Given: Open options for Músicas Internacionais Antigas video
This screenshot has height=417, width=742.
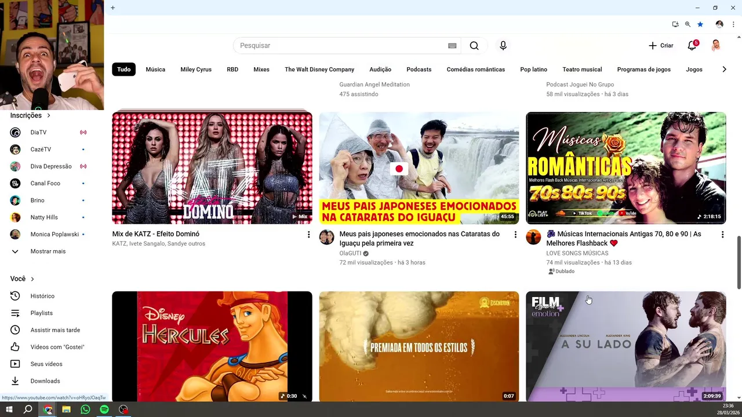Looking at the screenshot, I should 722,235.
